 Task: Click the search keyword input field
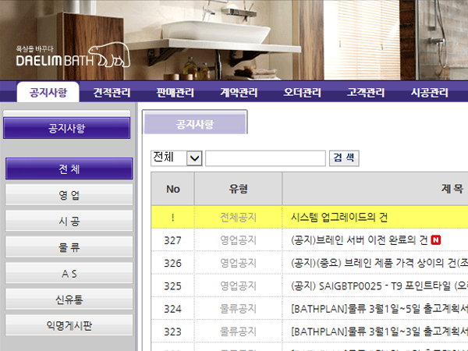[265, 158]
